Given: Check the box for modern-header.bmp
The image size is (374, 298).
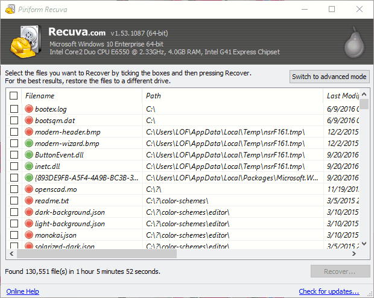Looking at the screenshot, I should click(x=14, y=132).
